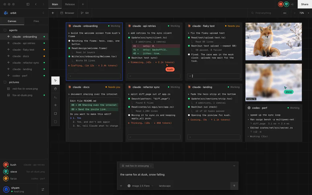Click the Share button
This screenshot has width=312, height=195.
(x=305, y=4)
